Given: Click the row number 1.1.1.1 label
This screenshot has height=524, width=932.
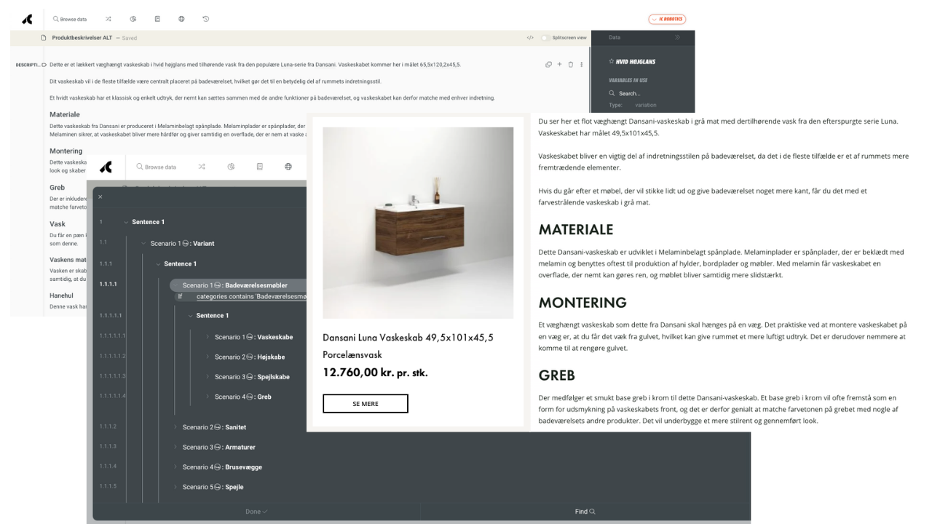Looking at the screenshot, I should 108,285.
